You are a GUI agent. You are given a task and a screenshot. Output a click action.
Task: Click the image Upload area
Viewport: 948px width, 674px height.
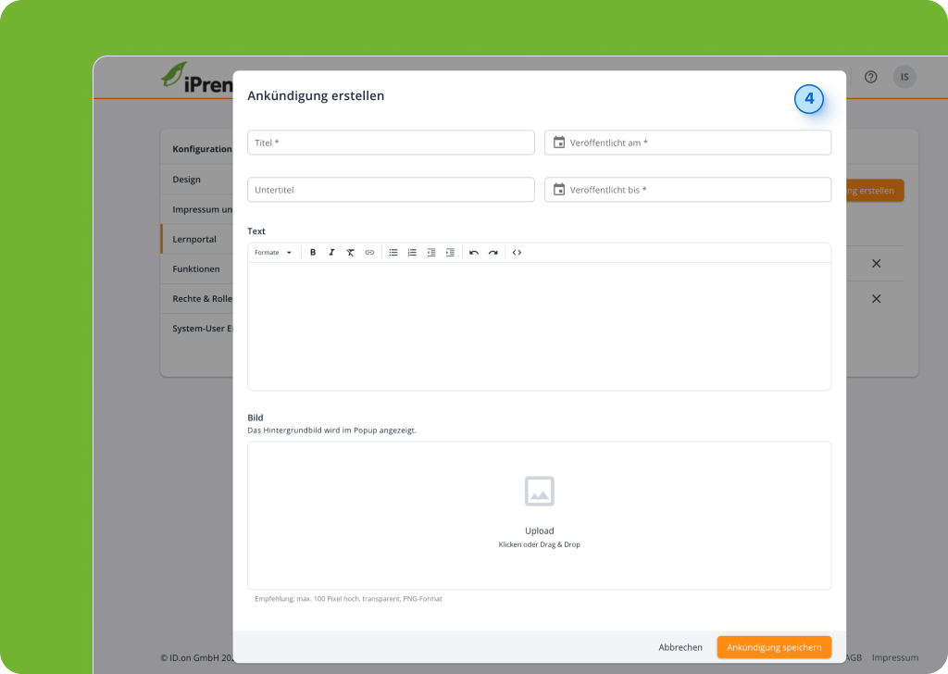tap(539, 515)
